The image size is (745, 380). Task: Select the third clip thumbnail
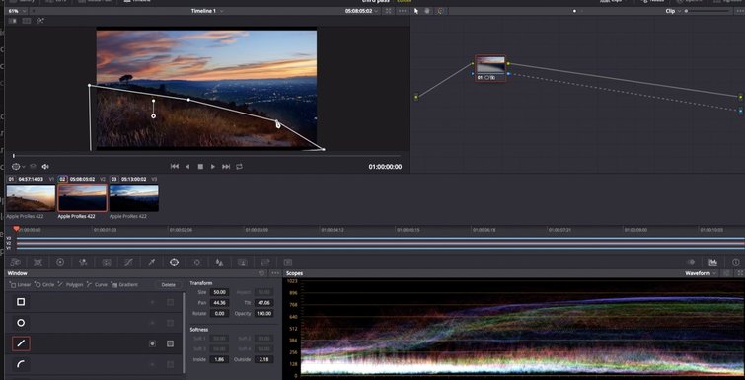[x=134, y=198]
